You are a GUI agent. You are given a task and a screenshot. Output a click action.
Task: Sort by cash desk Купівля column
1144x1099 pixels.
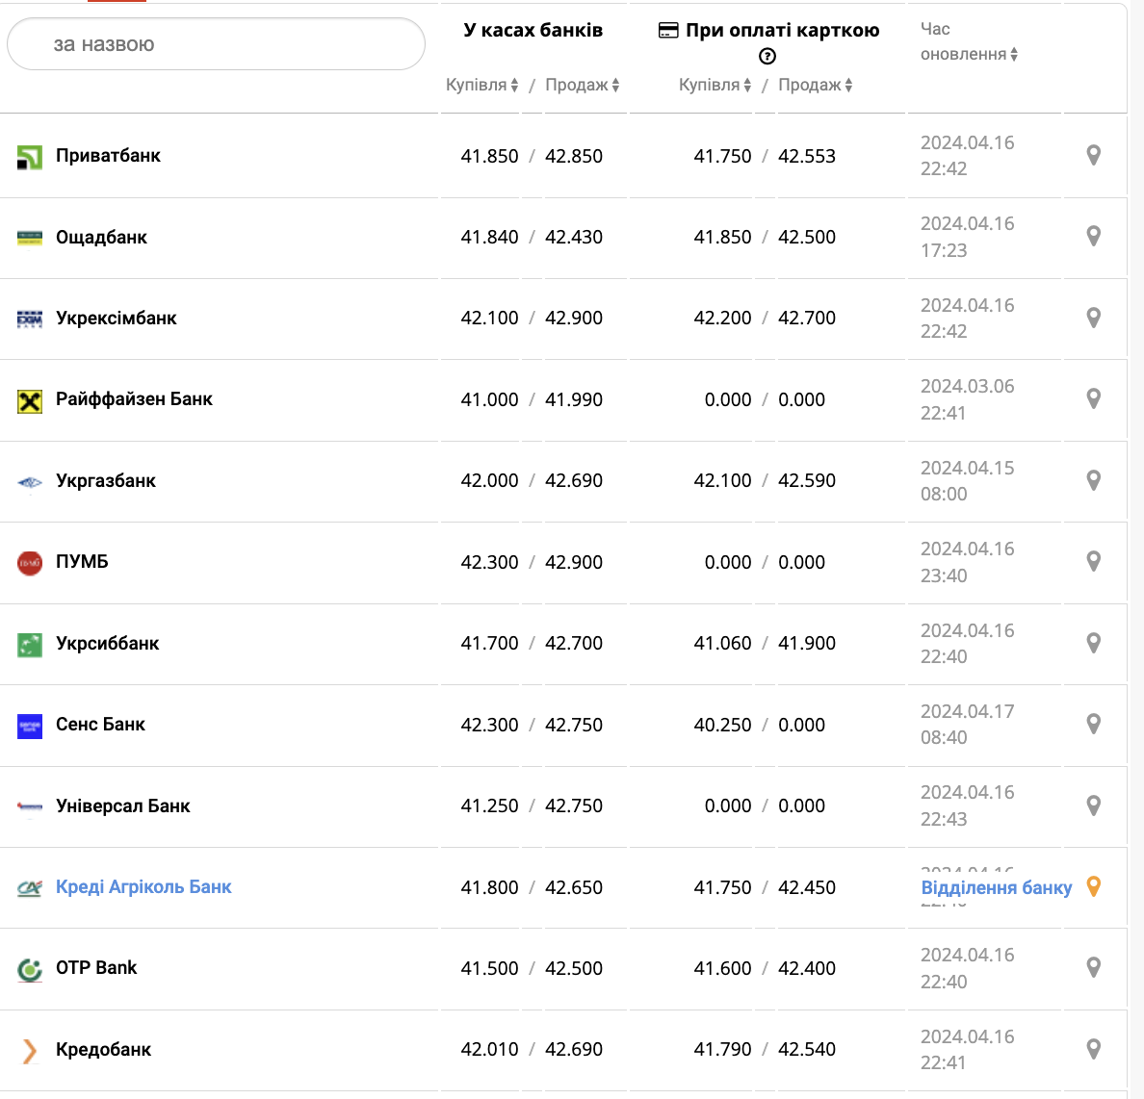pyautogui.click(x=482, y=85)
